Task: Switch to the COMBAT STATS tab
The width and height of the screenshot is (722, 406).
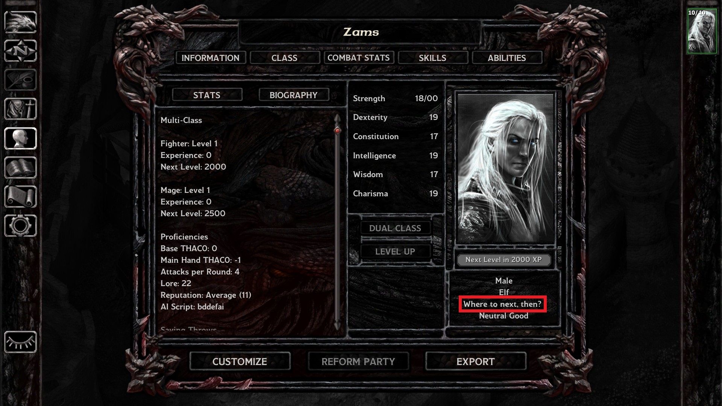Action: (358, 58)
